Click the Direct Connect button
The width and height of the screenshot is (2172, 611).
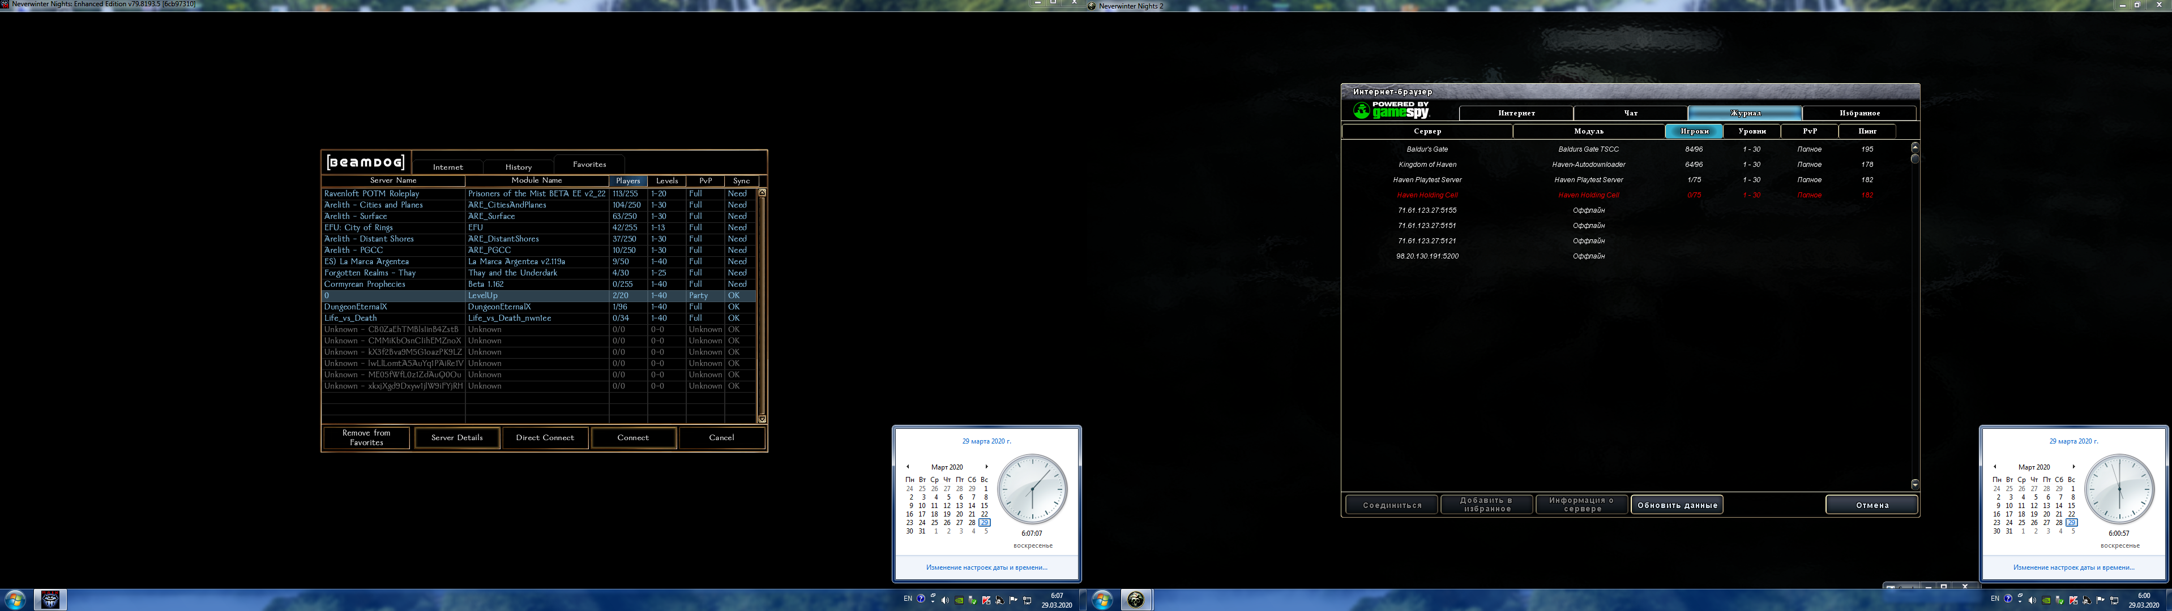[545, 437]
